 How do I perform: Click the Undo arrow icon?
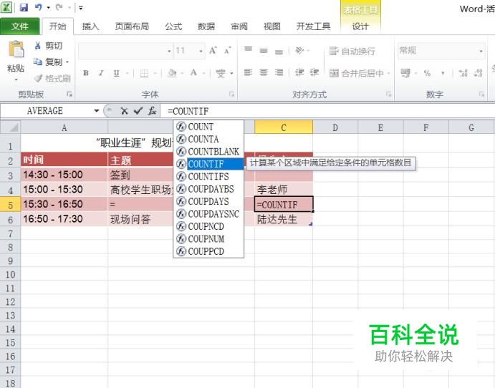[x=39, y=7]
